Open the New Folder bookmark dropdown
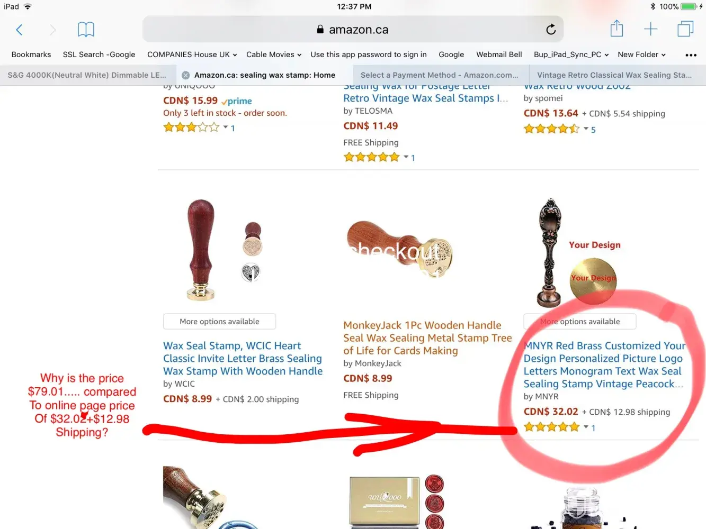The width and height of the screenshot is (706, 529). 641,54
